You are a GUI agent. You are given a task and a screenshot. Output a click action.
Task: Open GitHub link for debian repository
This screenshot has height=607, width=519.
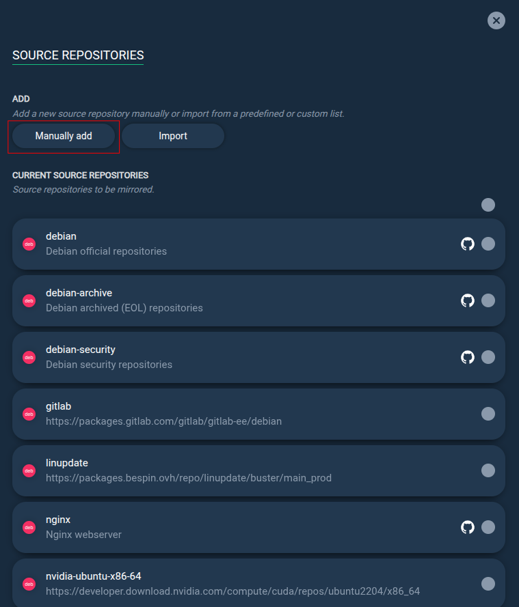[468, 244]
